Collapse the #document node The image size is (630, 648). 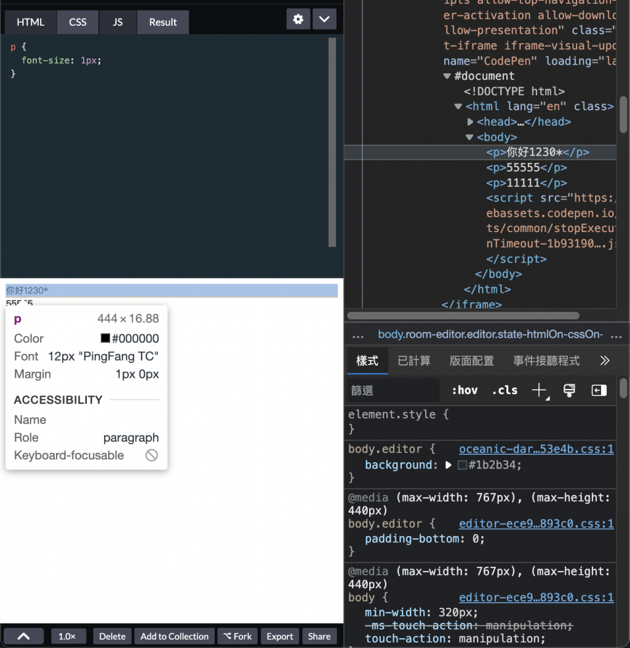click(x=447, y=76)
